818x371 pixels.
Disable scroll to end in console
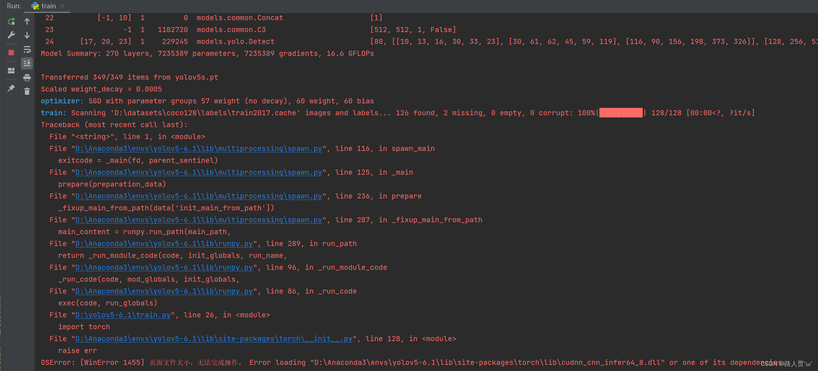click(x=27, y=63)
